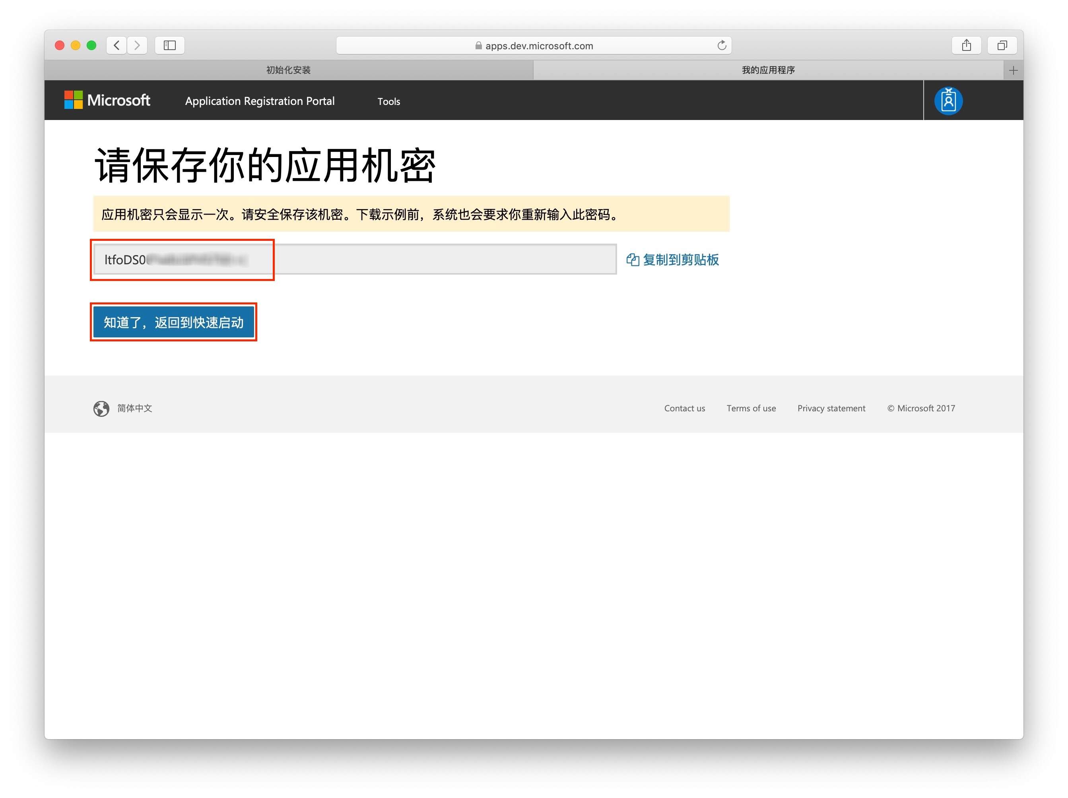Show all tabs overview icon
Image resolution: width=1068 pixels, height=798 pixels.
click(x=1002, y=45)
